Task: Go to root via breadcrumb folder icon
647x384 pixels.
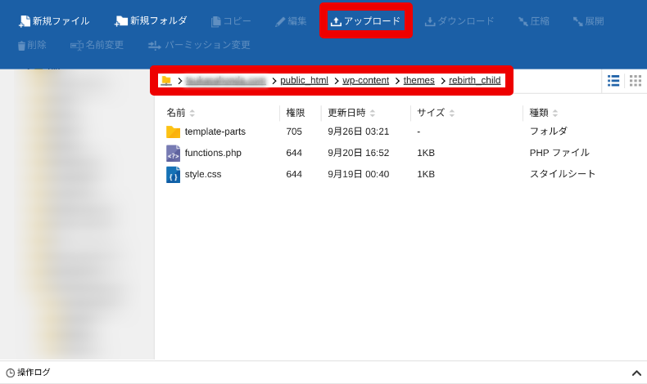Action: tap(166, 80)
